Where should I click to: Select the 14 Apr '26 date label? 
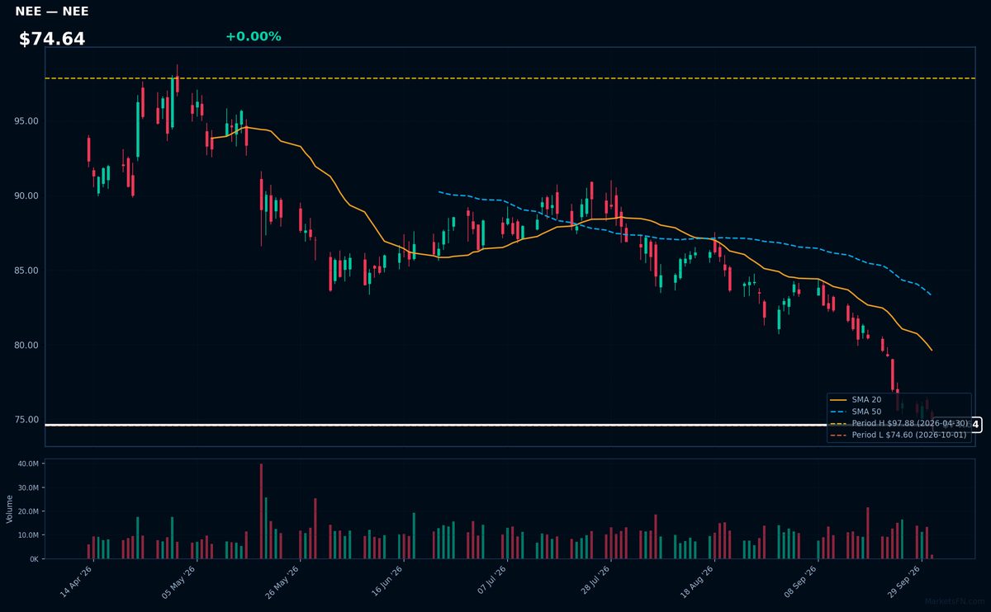pos(77,581)
